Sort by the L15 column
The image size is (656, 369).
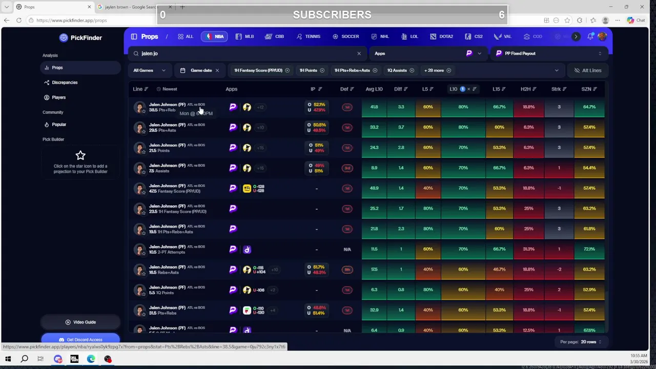[x=499, y=89]
